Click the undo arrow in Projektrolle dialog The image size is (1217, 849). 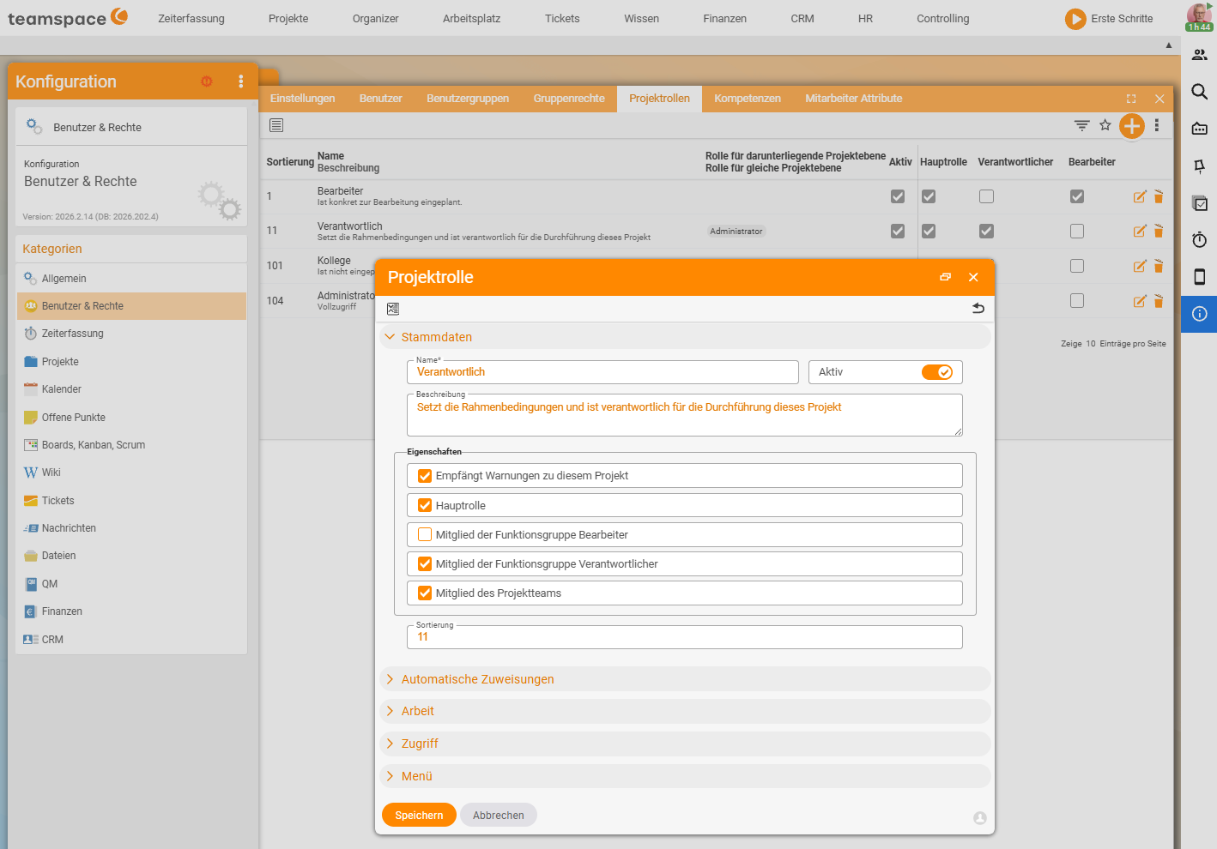click(x=978, y=308)
